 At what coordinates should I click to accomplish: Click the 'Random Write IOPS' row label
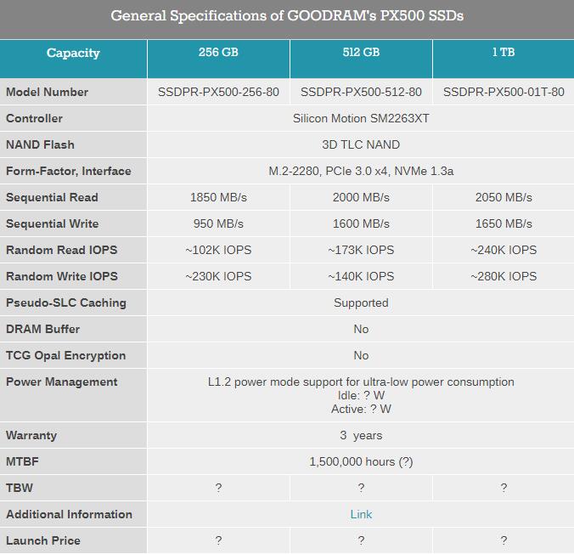pyautogui.click(x=62, y=277)
